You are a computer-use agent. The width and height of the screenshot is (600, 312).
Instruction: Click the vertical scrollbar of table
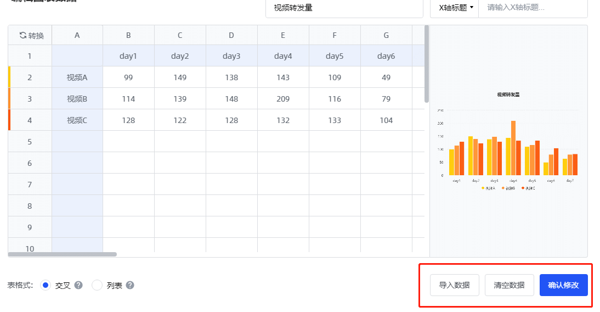pos(427,64)
